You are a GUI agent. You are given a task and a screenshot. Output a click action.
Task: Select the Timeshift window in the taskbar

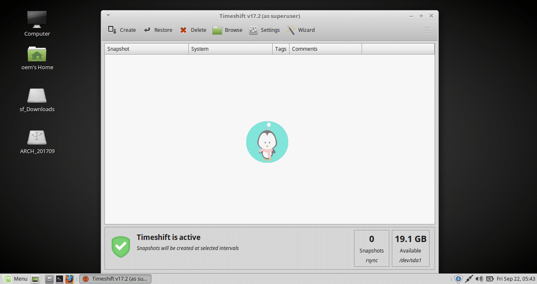point(115,279)
